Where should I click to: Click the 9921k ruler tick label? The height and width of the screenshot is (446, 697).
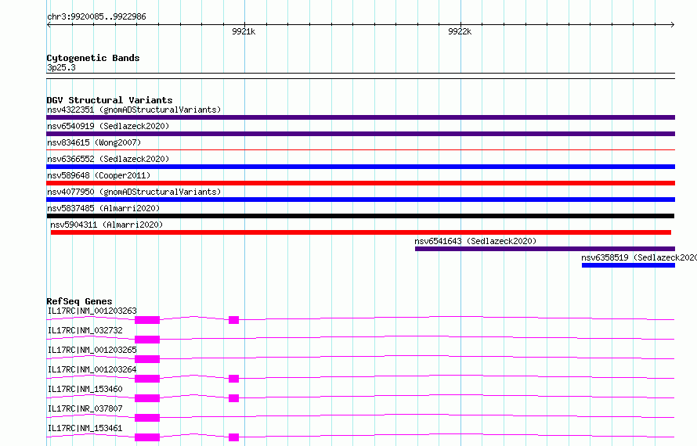click(x=244, y=31)
